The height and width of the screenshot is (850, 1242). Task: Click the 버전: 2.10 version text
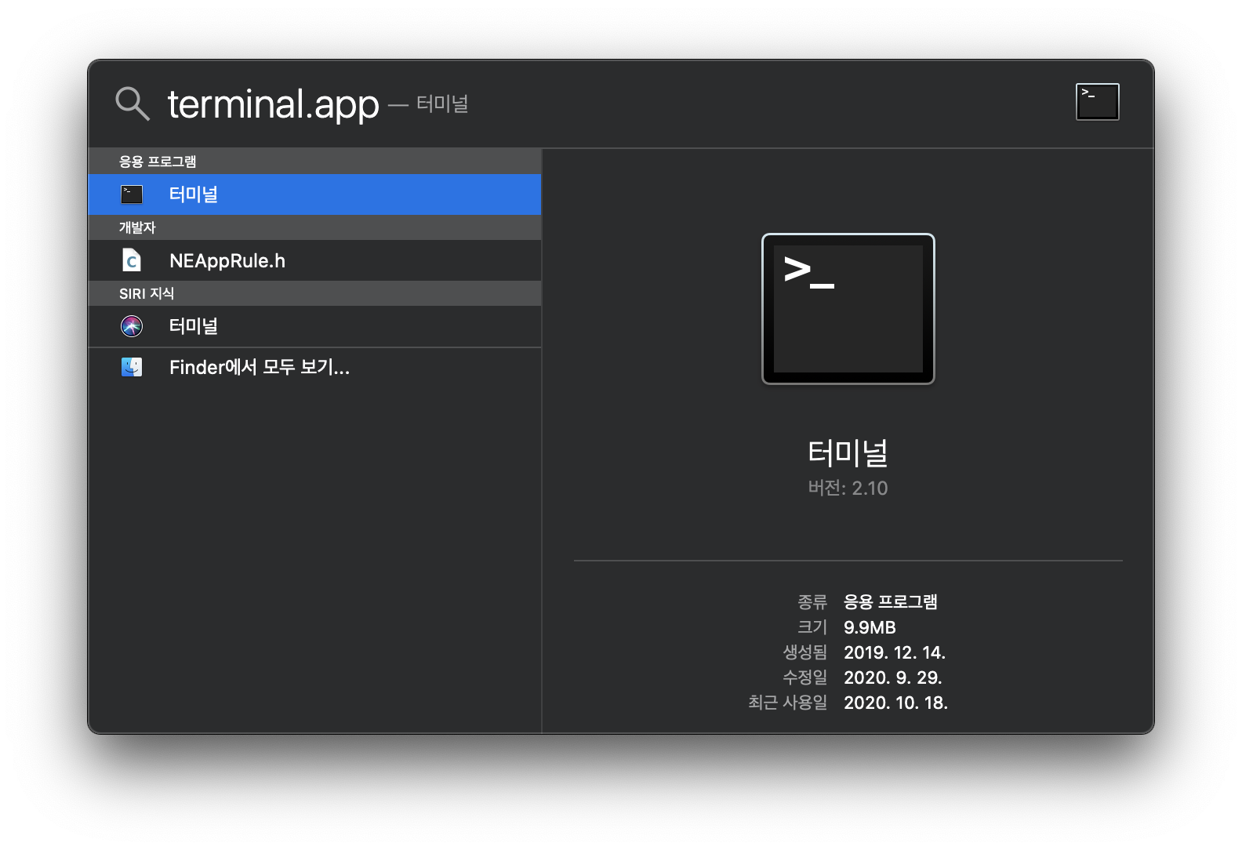(848, 488)
